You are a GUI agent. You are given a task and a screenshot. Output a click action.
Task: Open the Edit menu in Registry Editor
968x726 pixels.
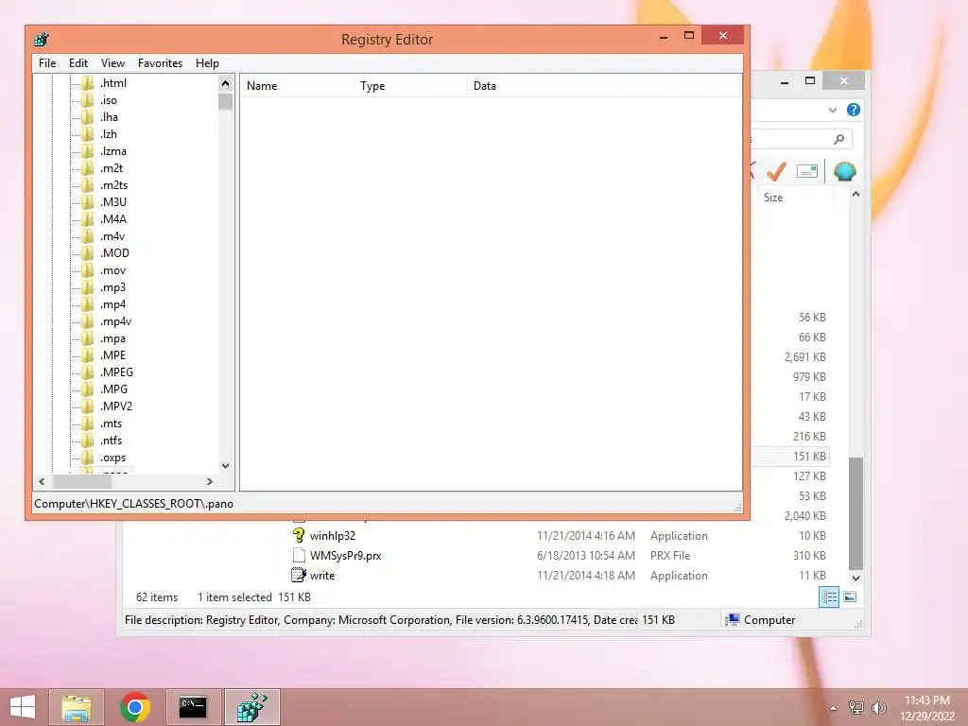point(78,63)
